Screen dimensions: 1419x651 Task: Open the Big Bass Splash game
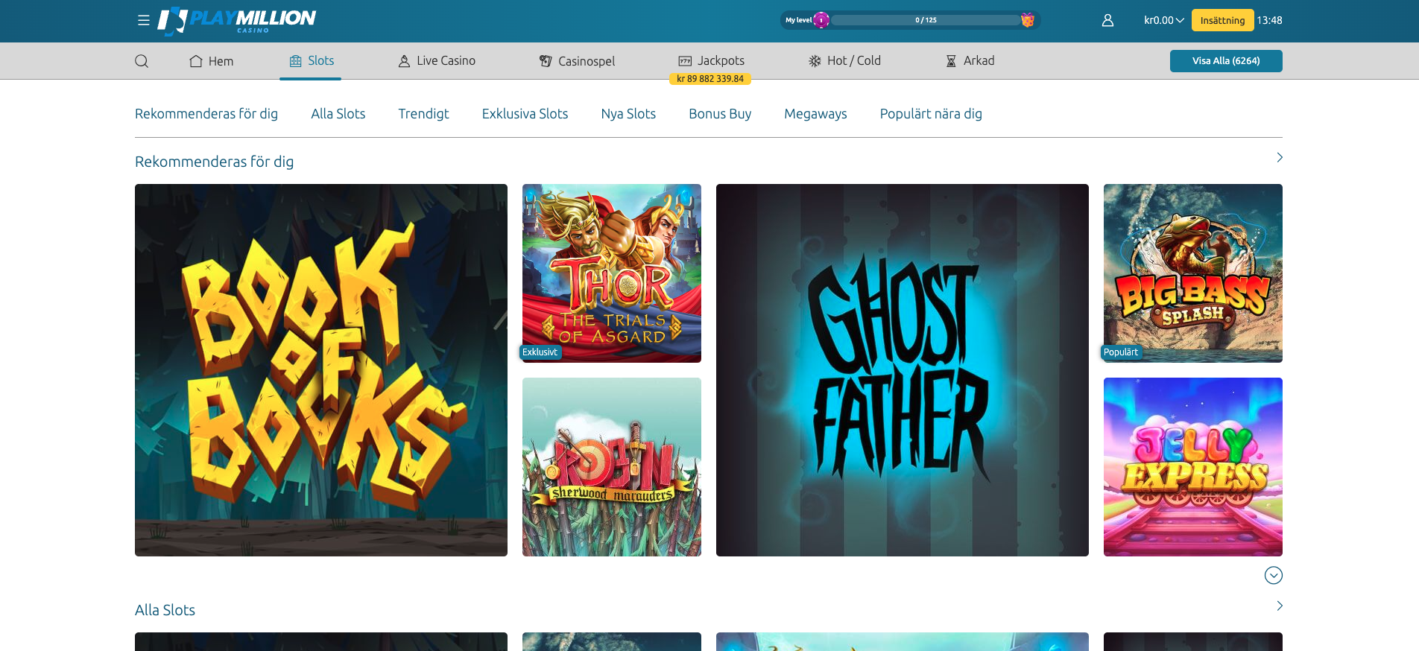1193,273
